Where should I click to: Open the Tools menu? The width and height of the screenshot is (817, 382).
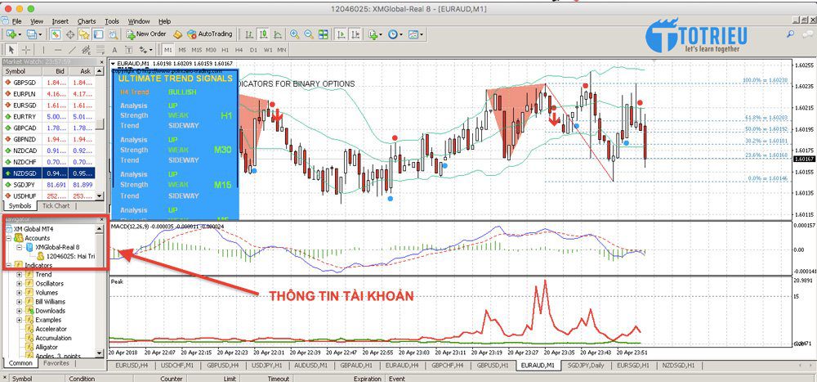112,21
